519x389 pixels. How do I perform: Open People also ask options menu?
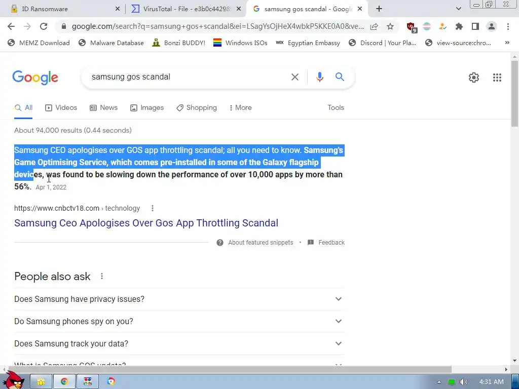pos(102,276)
